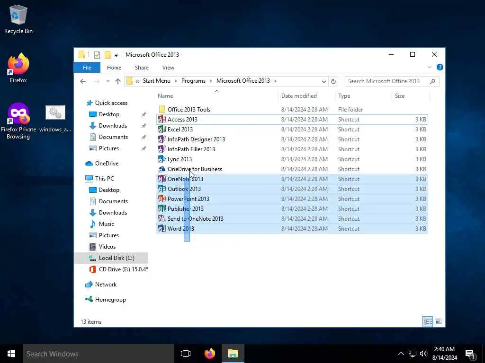Sort by Date modified column header
This screenshot has height=363, width=485.
tap(306, 96)
